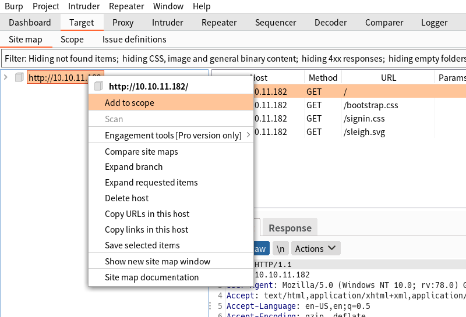Open the Help menu
The image size is (466, 317).
tap(202, 6)
